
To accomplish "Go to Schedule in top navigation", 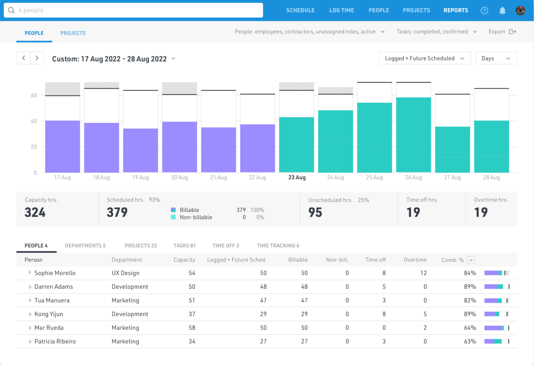I will click(x=300, y=10).
